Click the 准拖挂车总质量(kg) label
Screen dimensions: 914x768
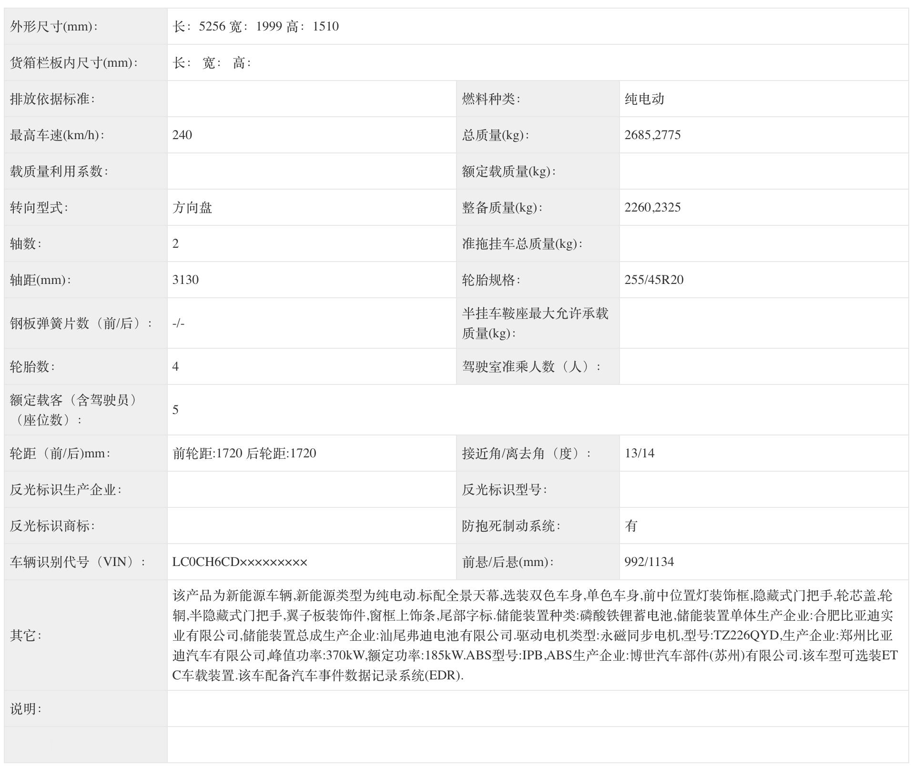point(522,243)
